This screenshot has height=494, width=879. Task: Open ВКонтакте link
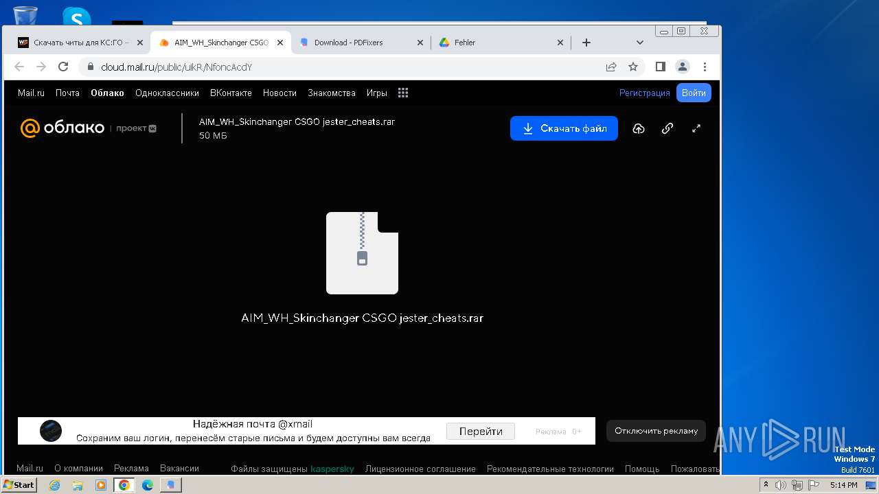pyautogui.click(x=231, y=93)
